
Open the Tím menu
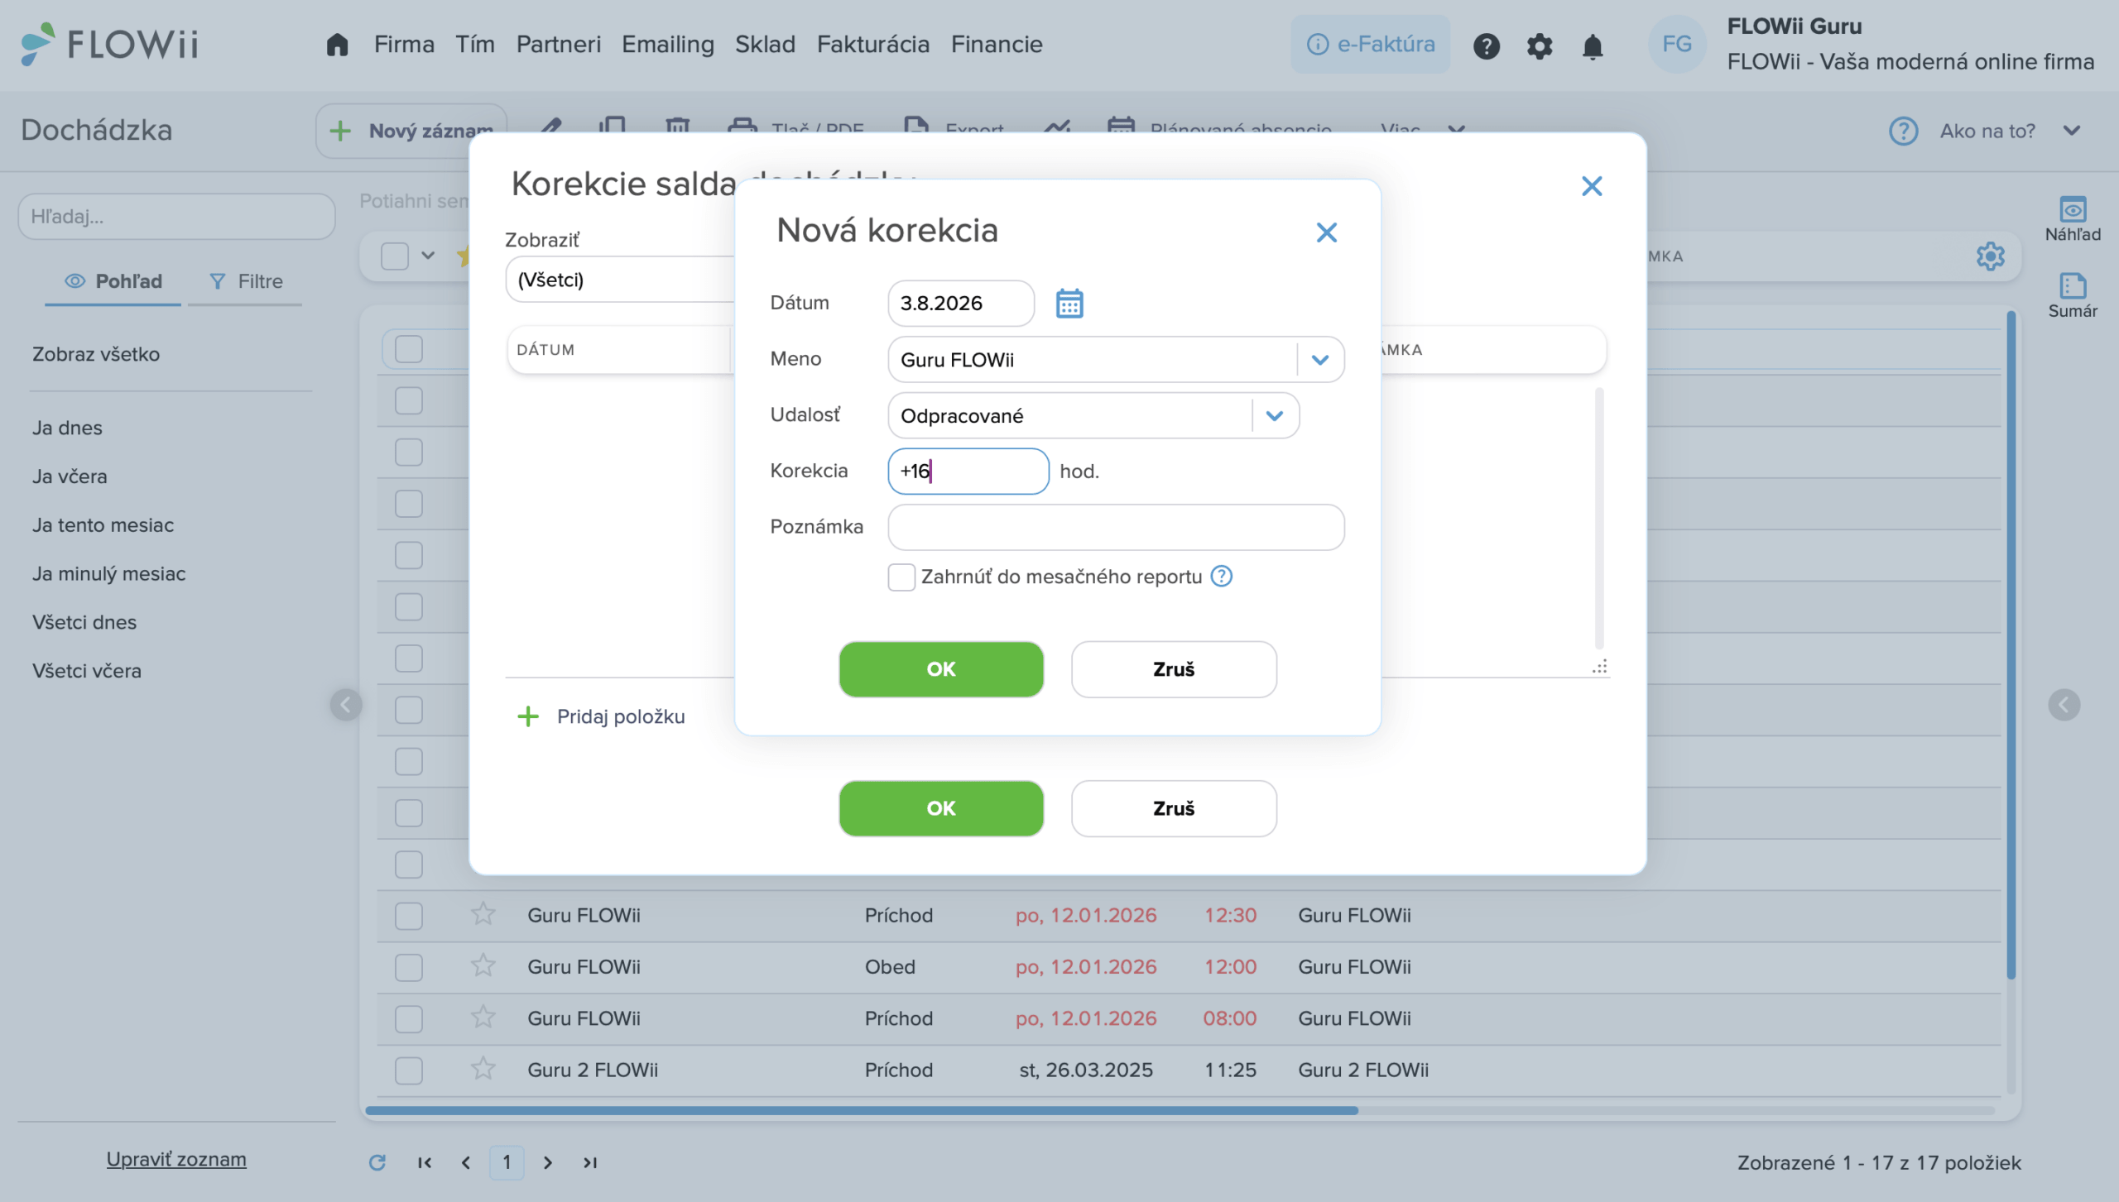coord(475,45)
